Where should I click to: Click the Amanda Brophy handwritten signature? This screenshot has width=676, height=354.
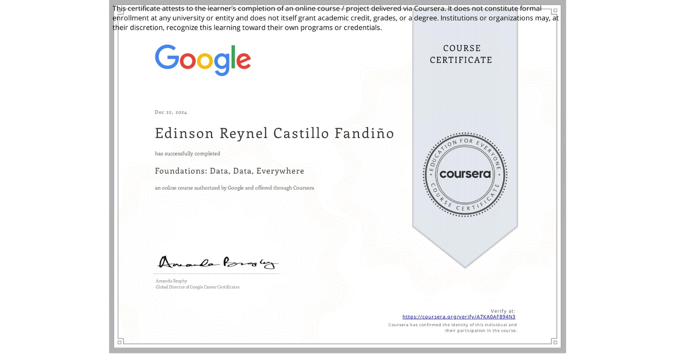pos(217,262)
